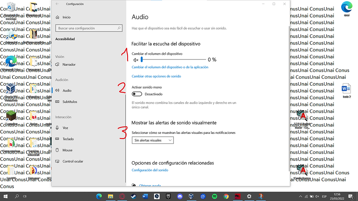Click the Settings gear on taskbar
This screenshot has height=201, width=358.
coord(249,196)
